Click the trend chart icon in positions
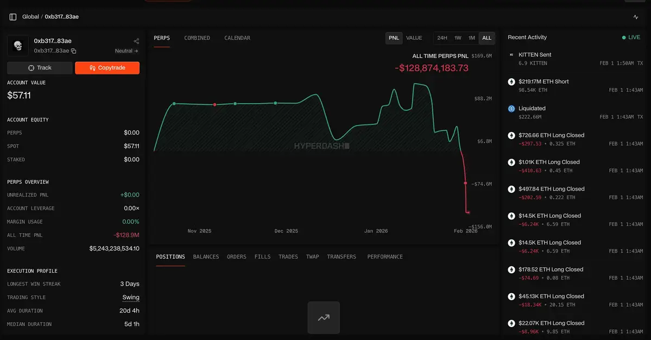Image resolution: width=651 pixels, height=340 pixels. (x=324, y=318)
